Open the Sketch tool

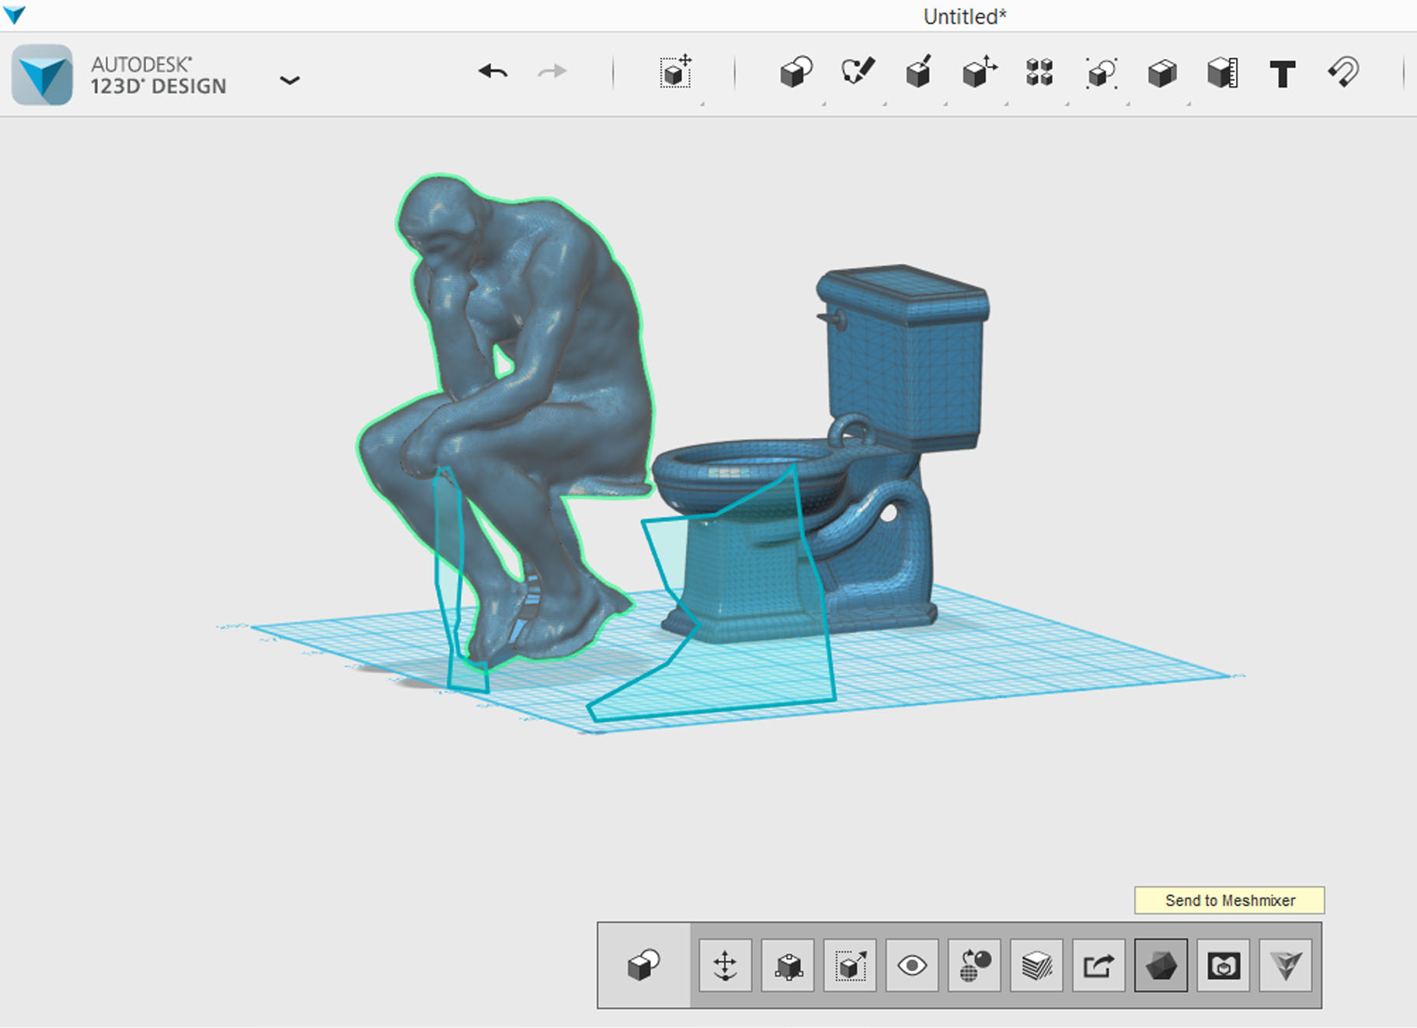pyautogui.click(x=857, y=72)
